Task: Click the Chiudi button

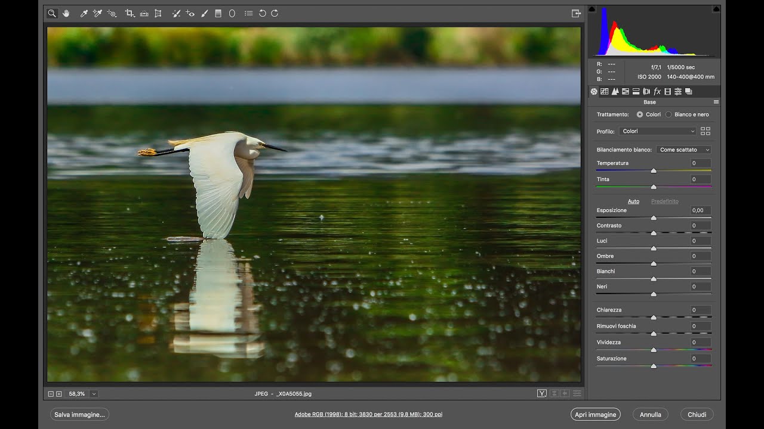Action: [x=697, y=415]
